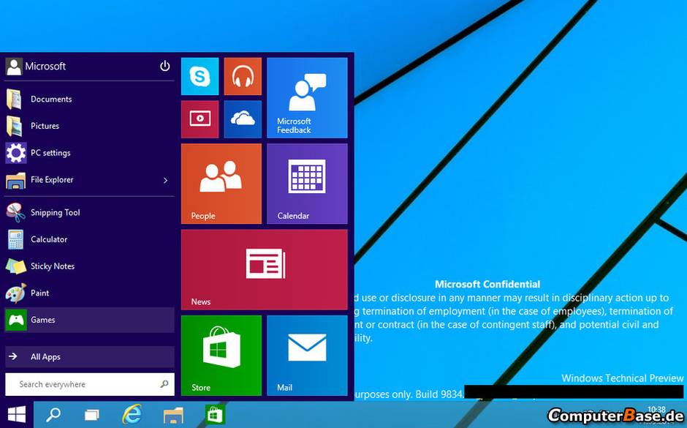
Task: Click the power button icon
Action: click(x=164, y=67)
